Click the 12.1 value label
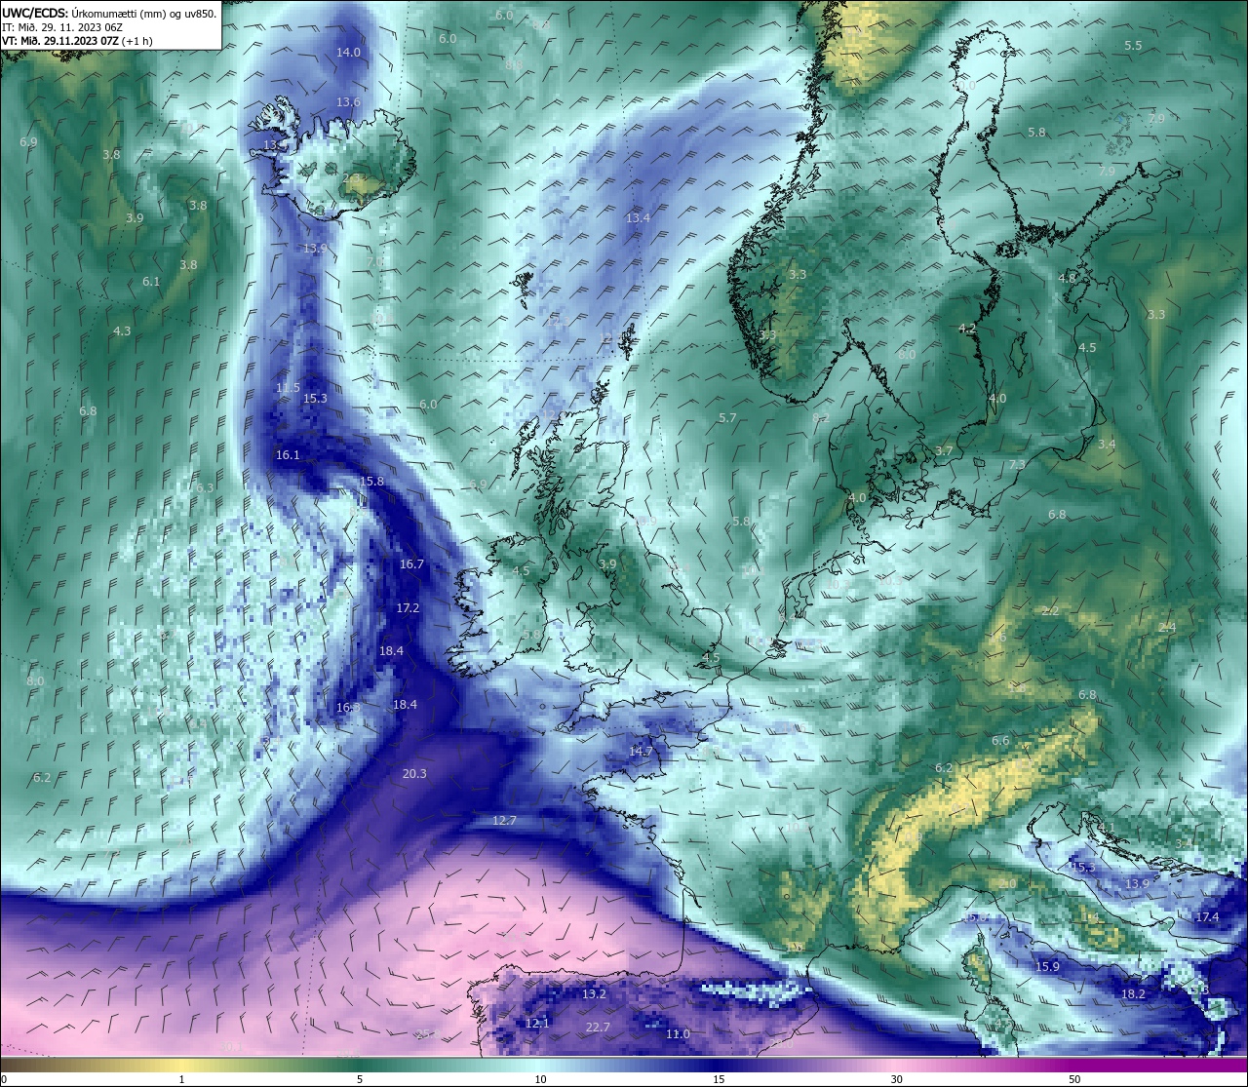1248x1087 pixels. point(537,1024)
